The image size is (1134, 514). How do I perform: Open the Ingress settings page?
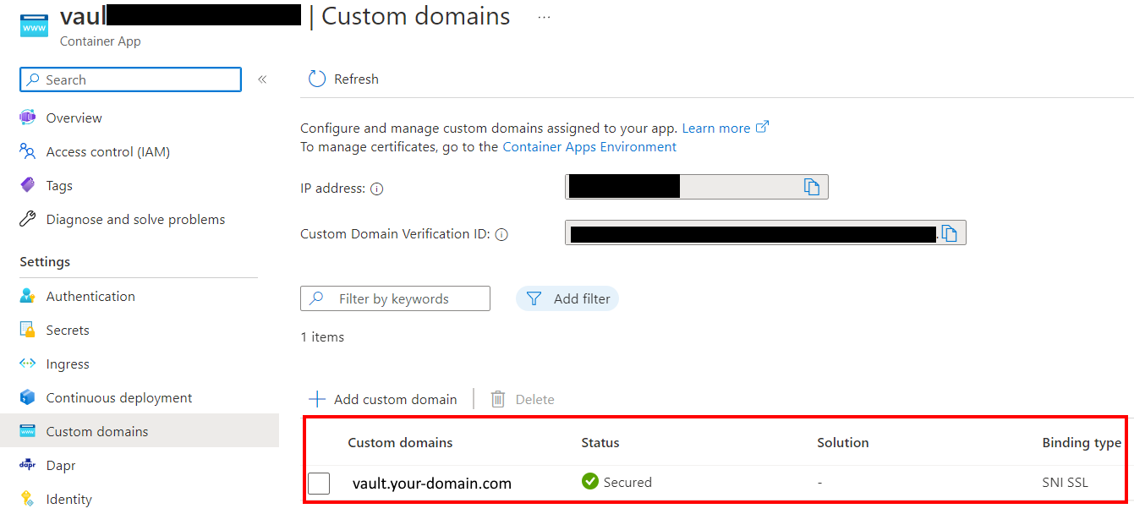[68, 364]
